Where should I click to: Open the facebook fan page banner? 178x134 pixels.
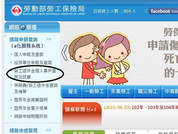(x=163, y=11)
